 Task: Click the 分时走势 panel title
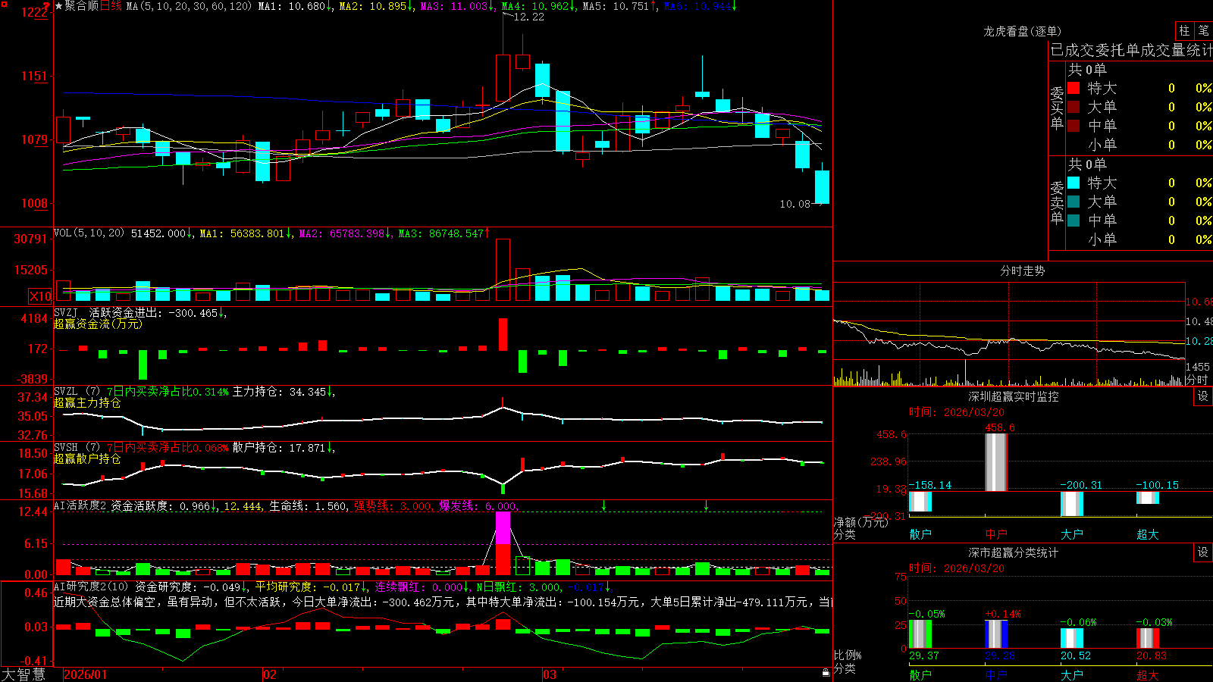(1022, 271)
